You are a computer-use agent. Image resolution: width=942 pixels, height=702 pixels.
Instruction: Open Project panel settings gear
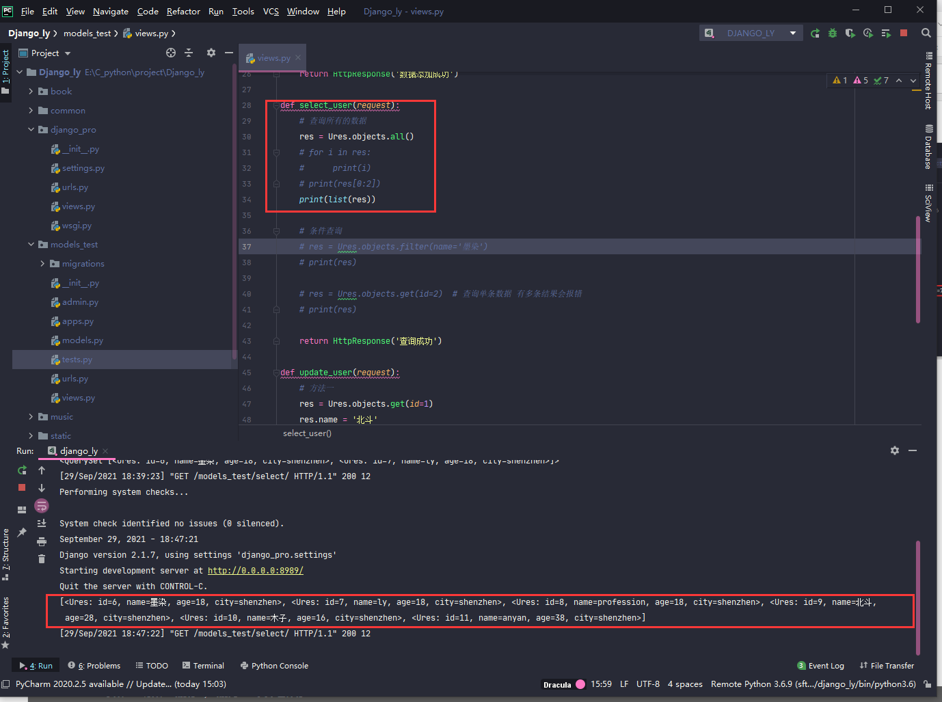[x=211, y=53]
